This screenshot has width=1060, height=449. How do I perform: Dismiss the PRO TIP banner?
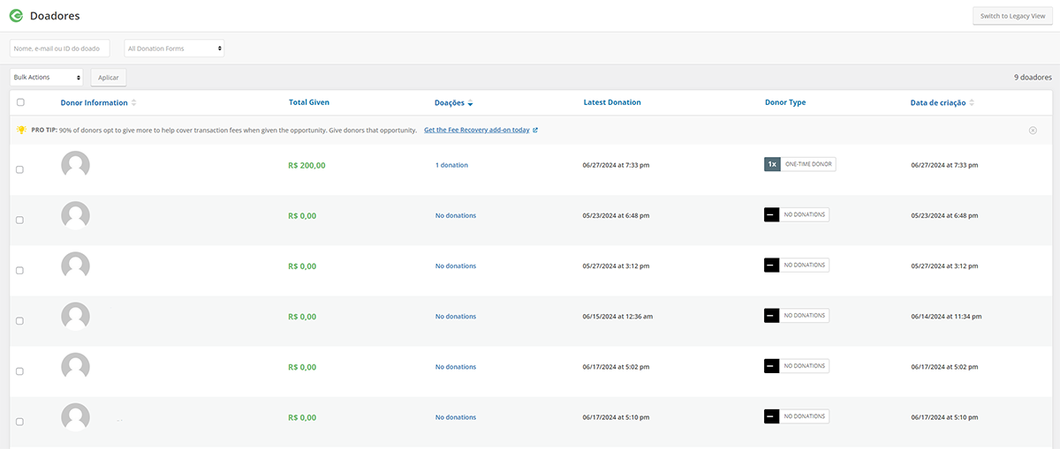click(x=1033, y=131)
